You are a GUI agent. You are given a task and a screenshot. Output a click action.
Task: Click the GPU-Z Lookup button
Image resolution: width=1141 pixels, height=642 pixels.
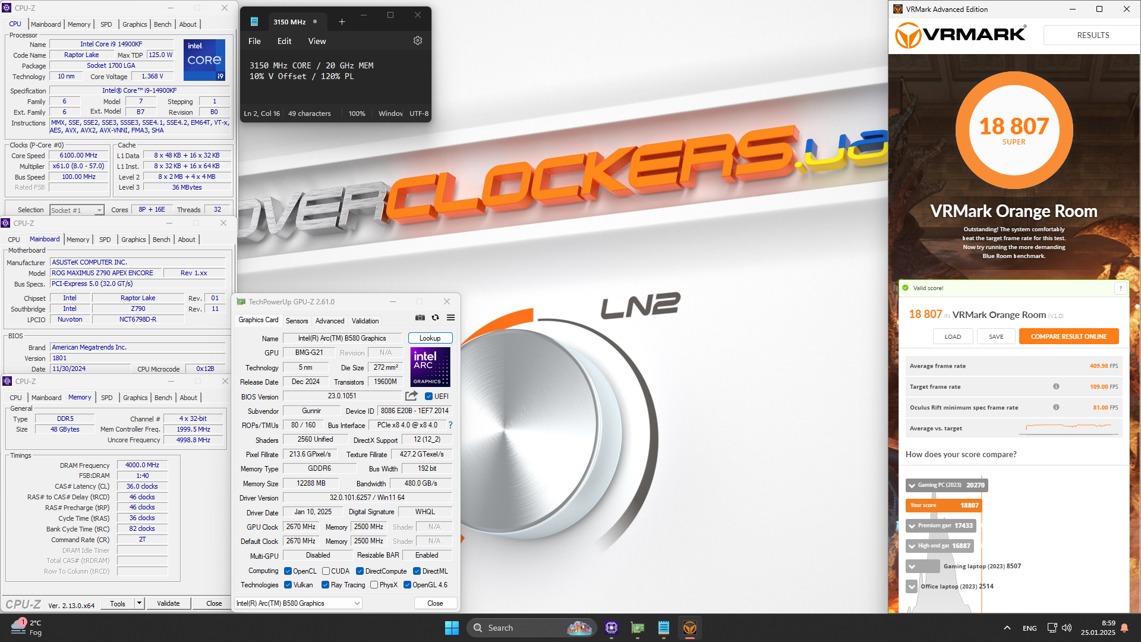pyautogui.click(x=430, y=338)
